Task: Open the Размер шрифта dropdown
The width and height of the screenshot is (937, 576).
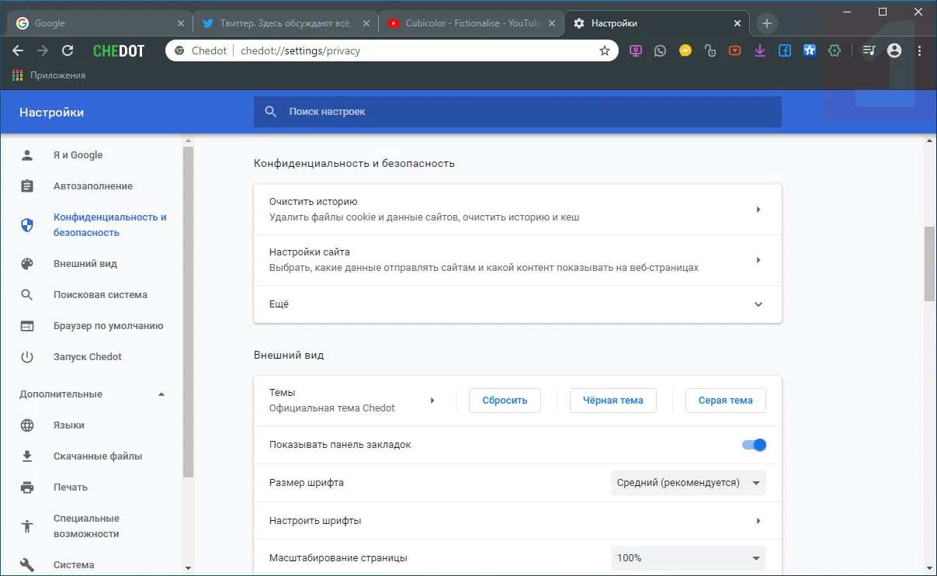Action: (x=688, y=483)
